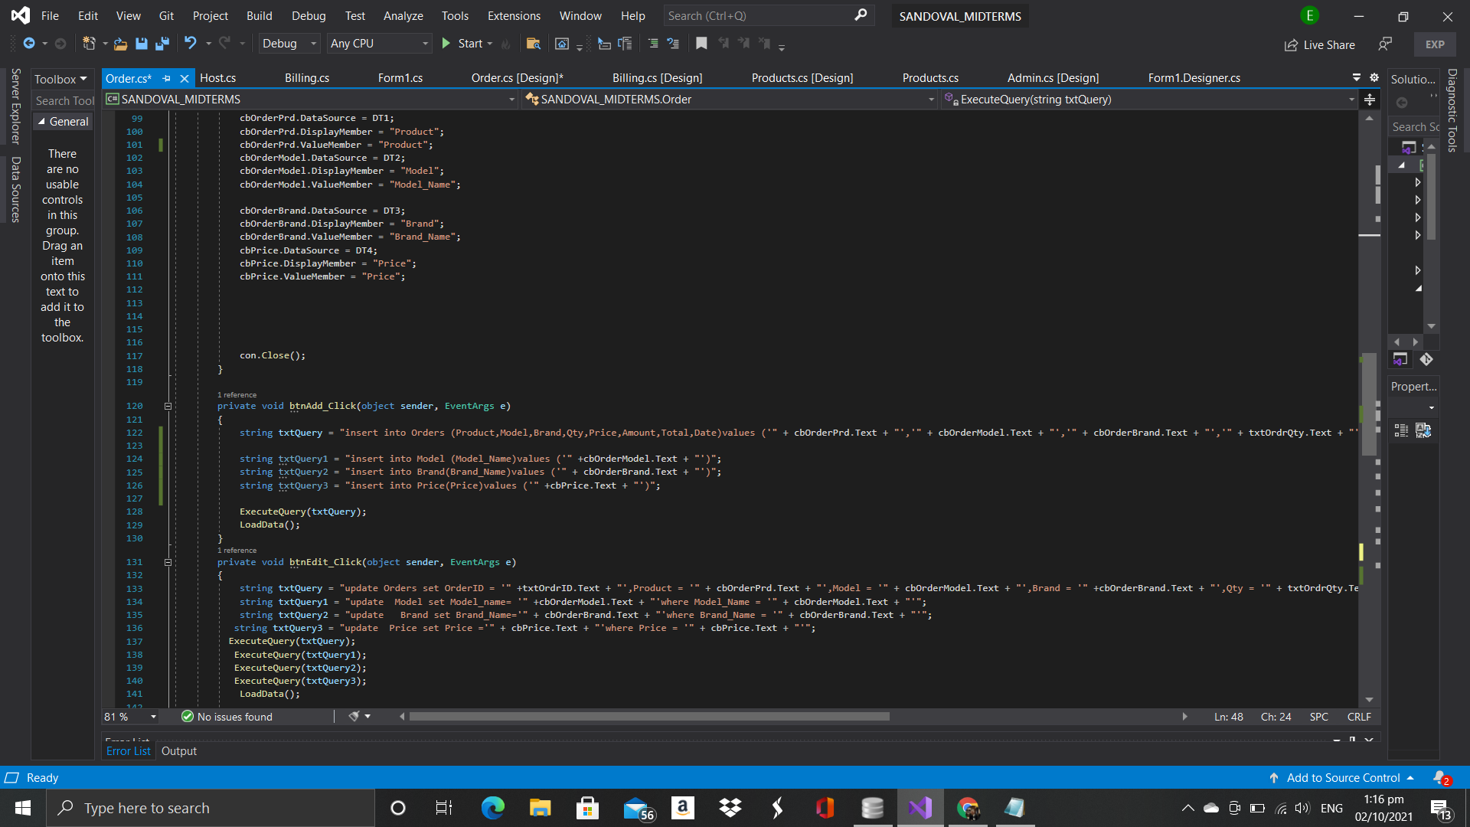Click the Alphabetical sort icon in Properties

1423,431
